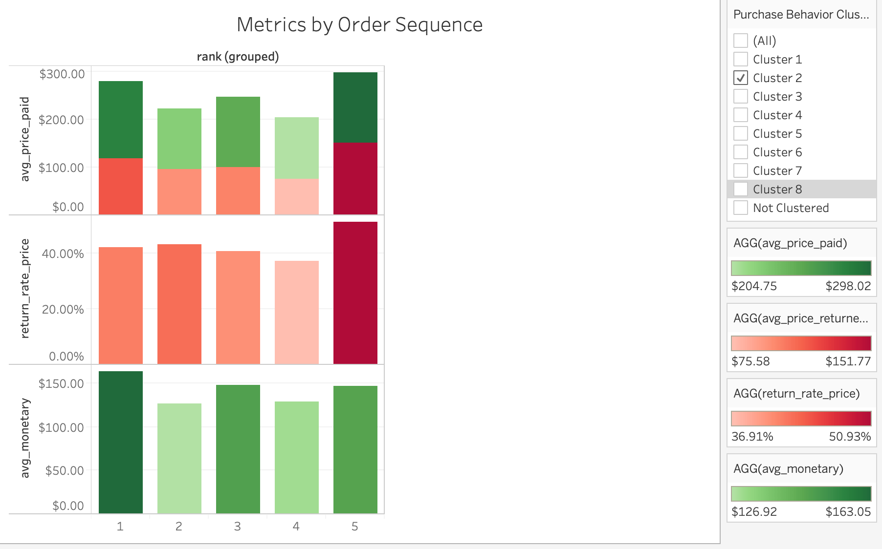Click the avg_price_paid green gradient legend
The height and width of the screenshot is (549, 882).
point(801,268)
